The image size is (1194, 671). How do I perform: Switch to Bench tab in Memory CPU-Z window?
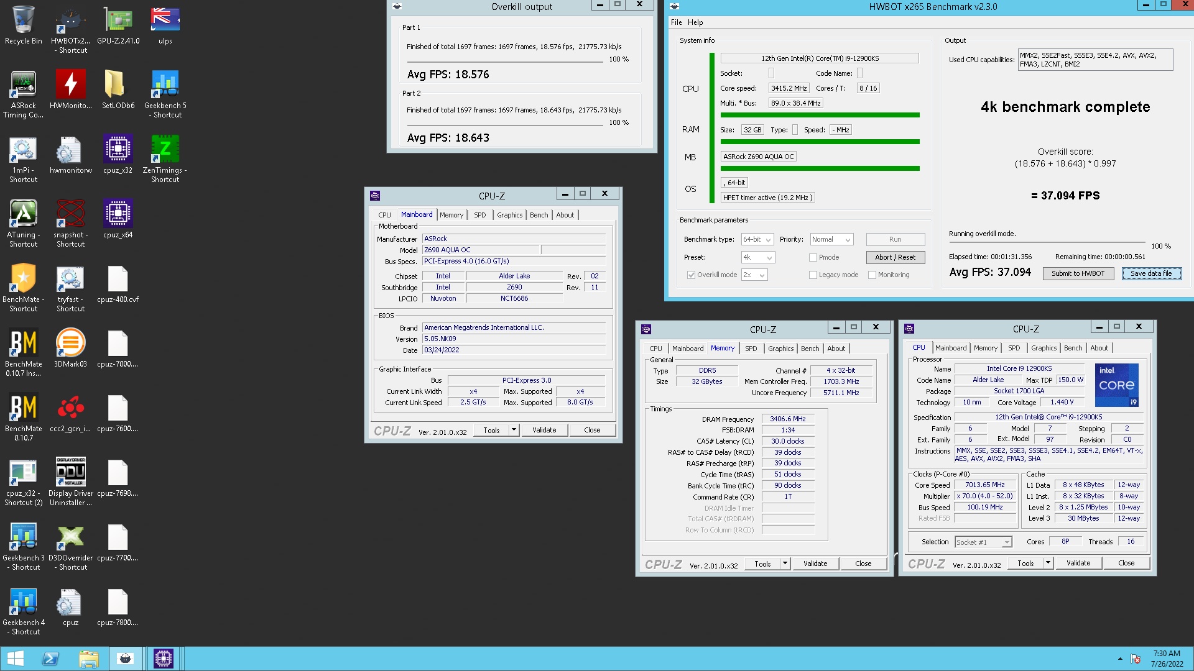point(810,349)
